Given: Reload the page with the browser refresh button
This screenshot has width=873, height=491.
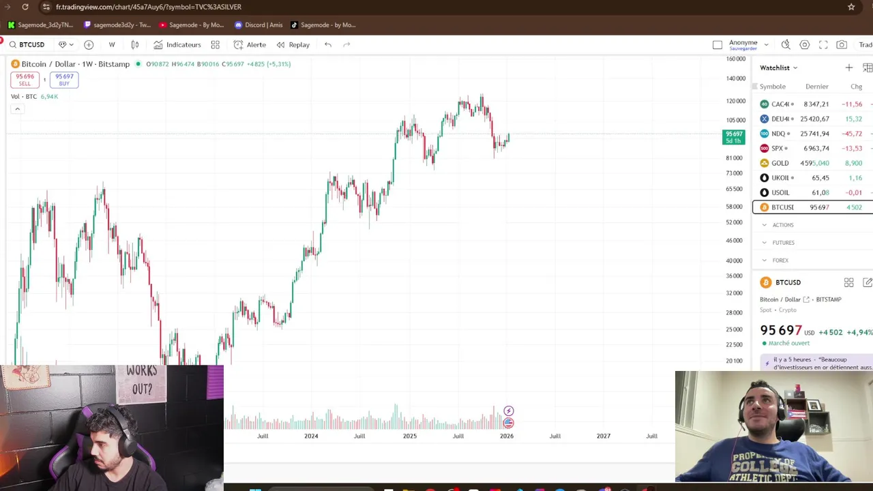Looking at the screenshot, I should pos(25,7).
